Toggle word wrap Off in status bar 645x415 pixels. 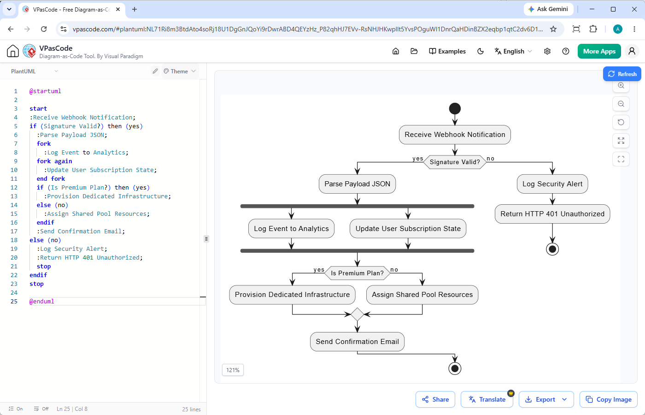coord(41,409)
